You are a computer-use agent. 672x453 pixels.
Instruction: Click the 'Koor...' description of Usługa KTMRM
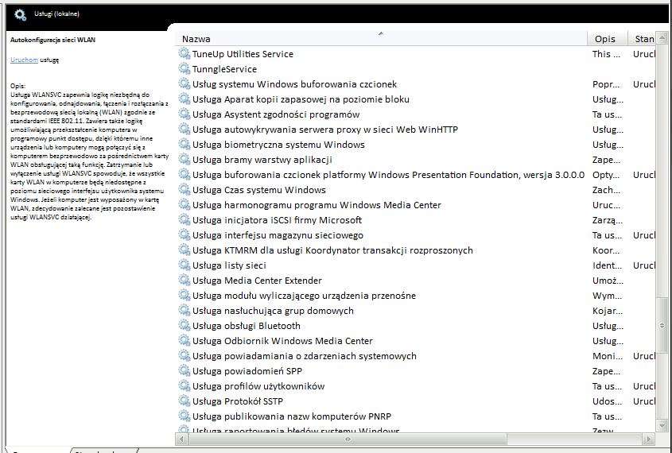coord(606,250)
